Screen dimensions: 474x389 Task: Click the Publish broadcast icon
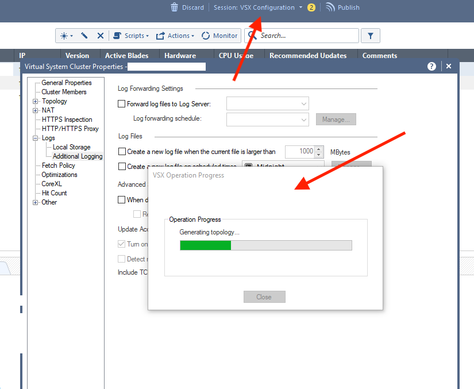coord(330,7)
